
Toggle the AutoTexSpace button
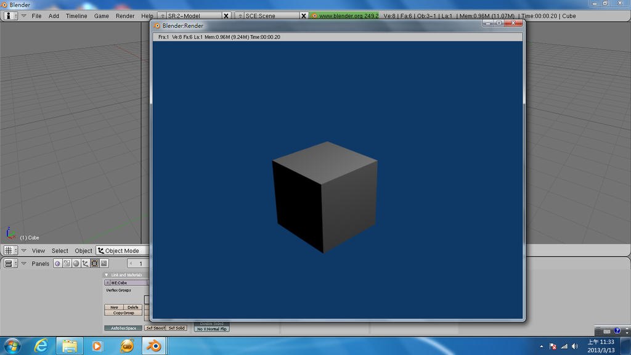pyautogui.click(x=123, y=328)
